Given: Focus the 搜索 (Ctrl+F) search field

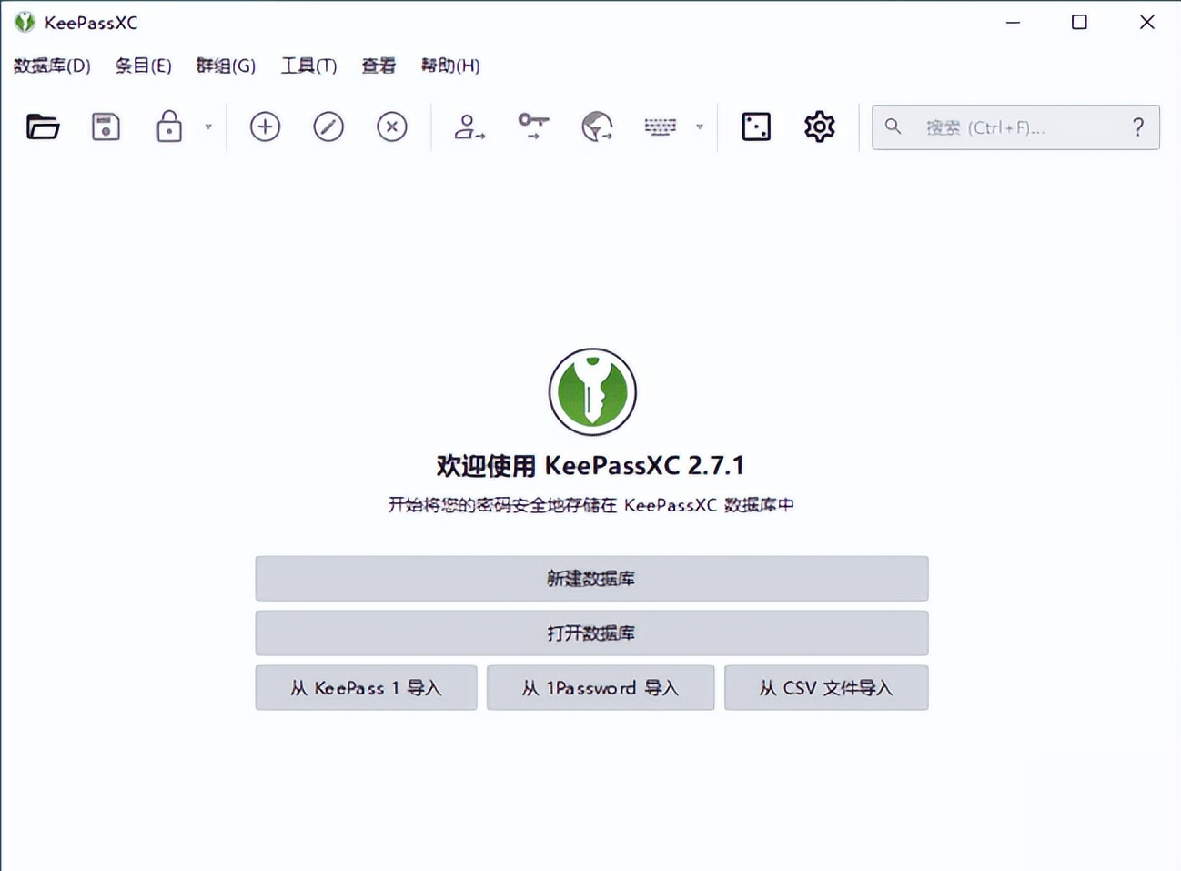Looking at the screenshot, I should pyautogui.click(x=1015, y=127).
